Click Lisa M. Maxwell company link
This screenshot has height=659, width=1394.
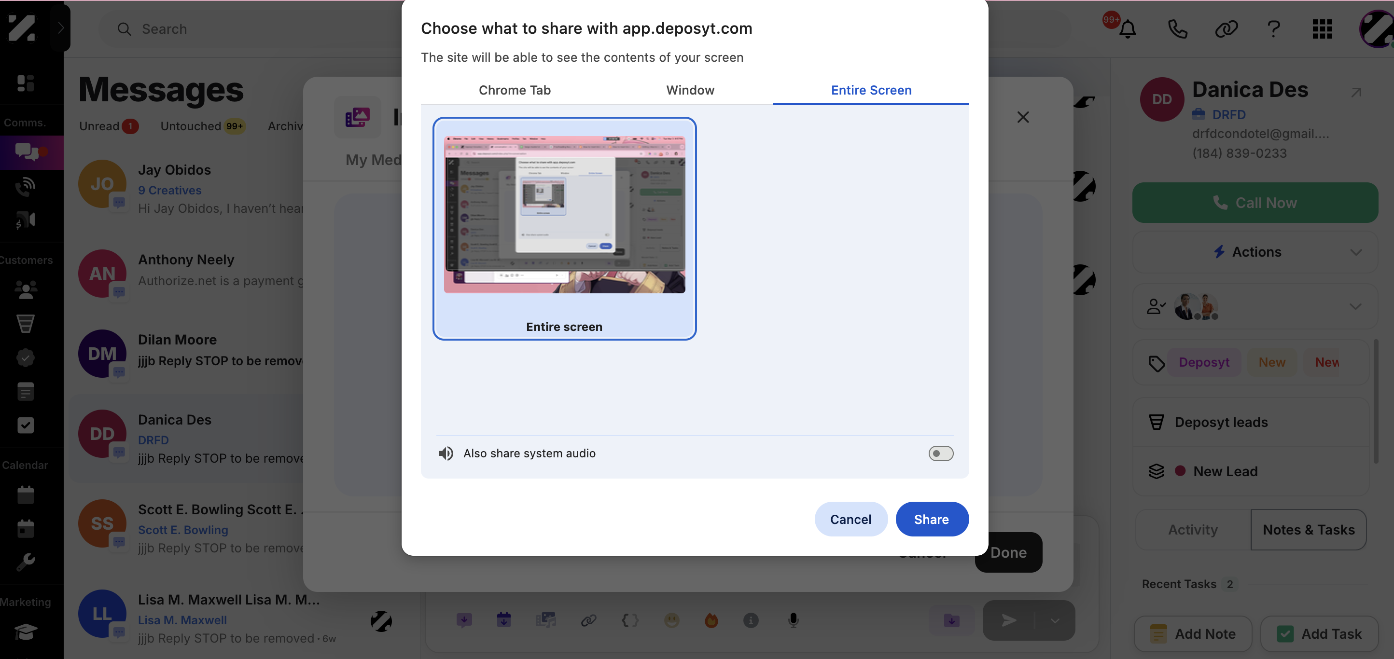pos(182,620)
